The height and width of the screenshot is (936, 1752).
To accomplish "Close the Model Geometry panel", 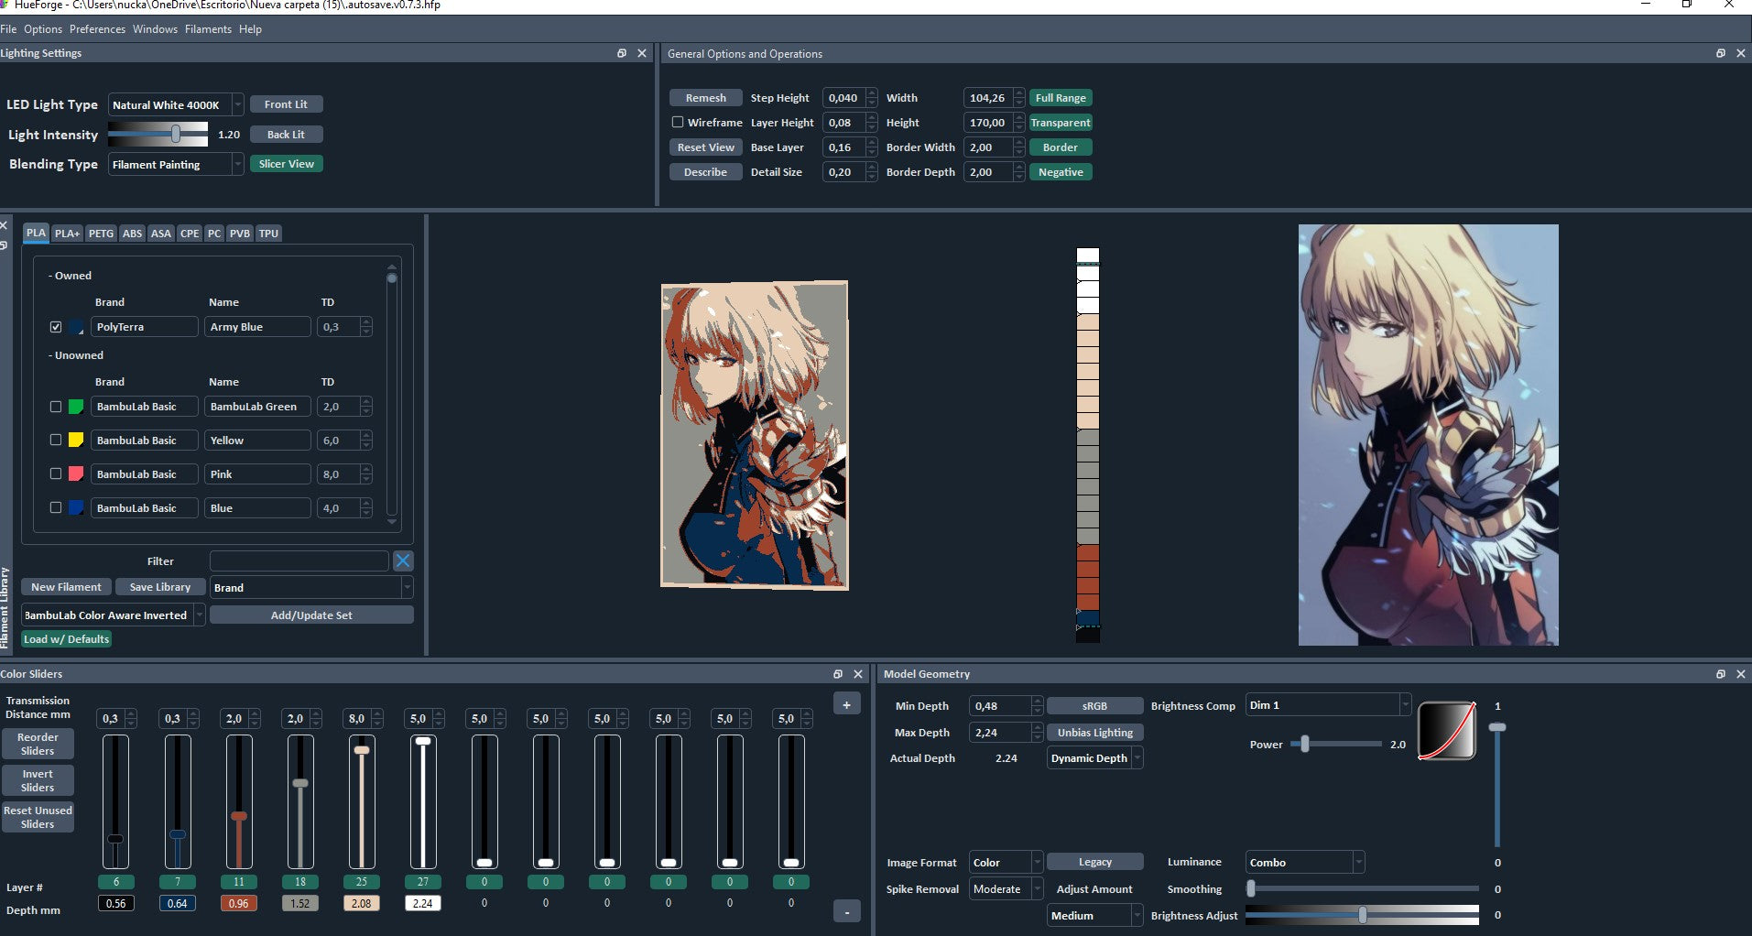I will [1741, 674].
